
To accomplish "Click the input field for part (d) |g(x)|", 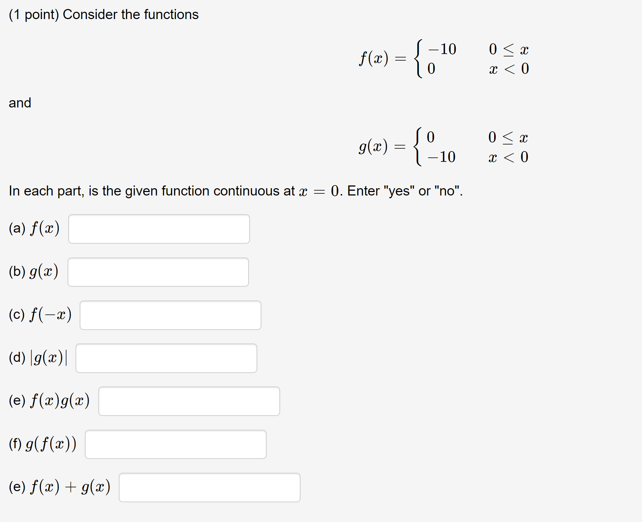I will point(166,358).
